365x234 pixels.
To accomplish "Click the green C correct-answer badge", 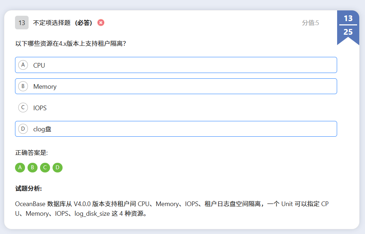I will (45, 167).
